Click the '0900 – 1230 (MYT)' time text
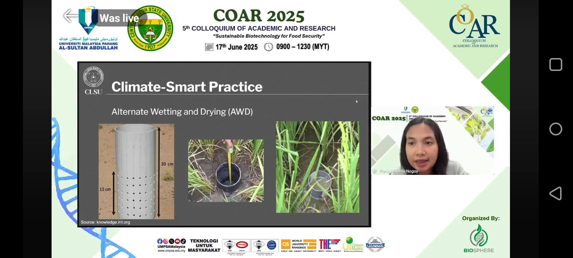Image resolution: width=573 pixels, height=258 pixels. [303, 47]
